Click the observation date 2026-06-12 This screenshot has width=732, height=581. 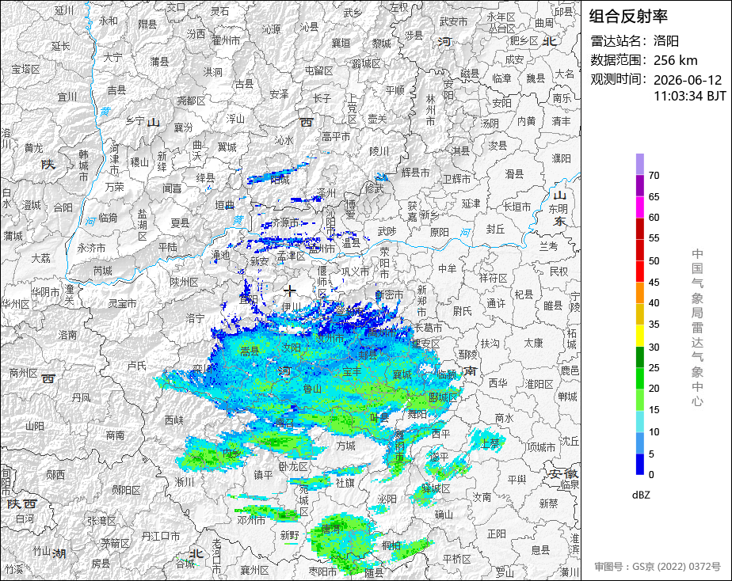click(688, 80)
